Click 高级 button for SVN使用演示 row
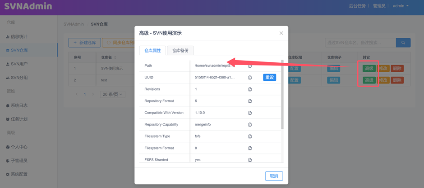This screenshot has height=188, width=424. pyautogui.click(x=369, y=68)
